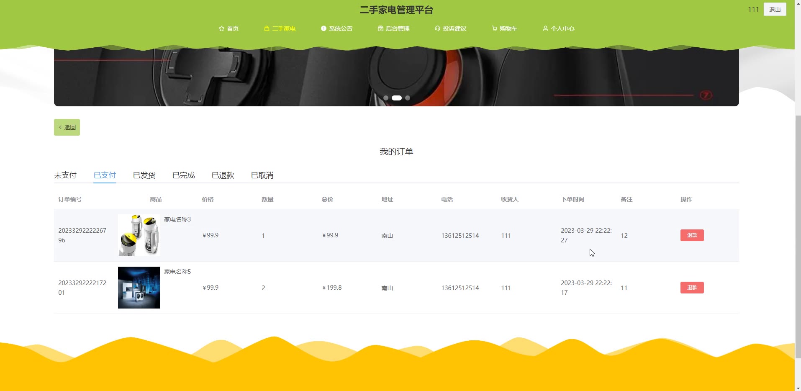Click the headset icon beside 投诉建议

pos(437,28)
